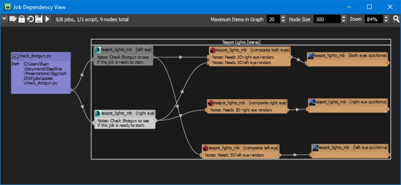The width and height of the screenshot is (401, 185).
Task: Click the Maximum Items in Graph field
Action: pyautogui.click(x=273, y=19)
